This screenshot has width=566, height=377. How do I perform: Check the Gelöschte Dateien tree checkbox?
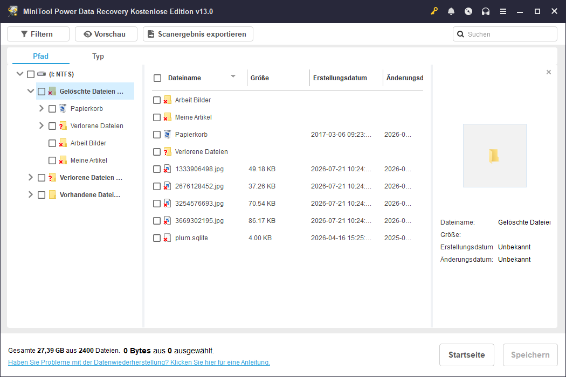42,91
